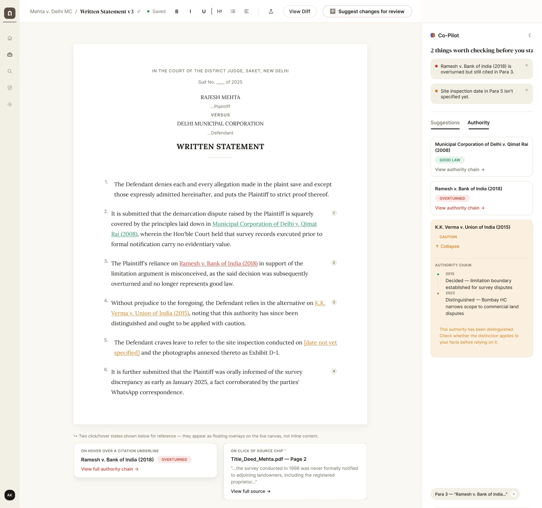Click Title_Deed_Mehta.pdf — Page 2 title
Image resolution: width=542 pixels, height=508 pixels.
[x=268, y=459]
